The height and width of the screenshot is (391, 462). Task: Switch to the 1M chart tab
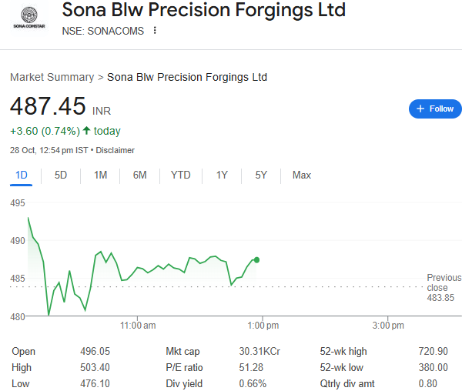coord(100,175)
